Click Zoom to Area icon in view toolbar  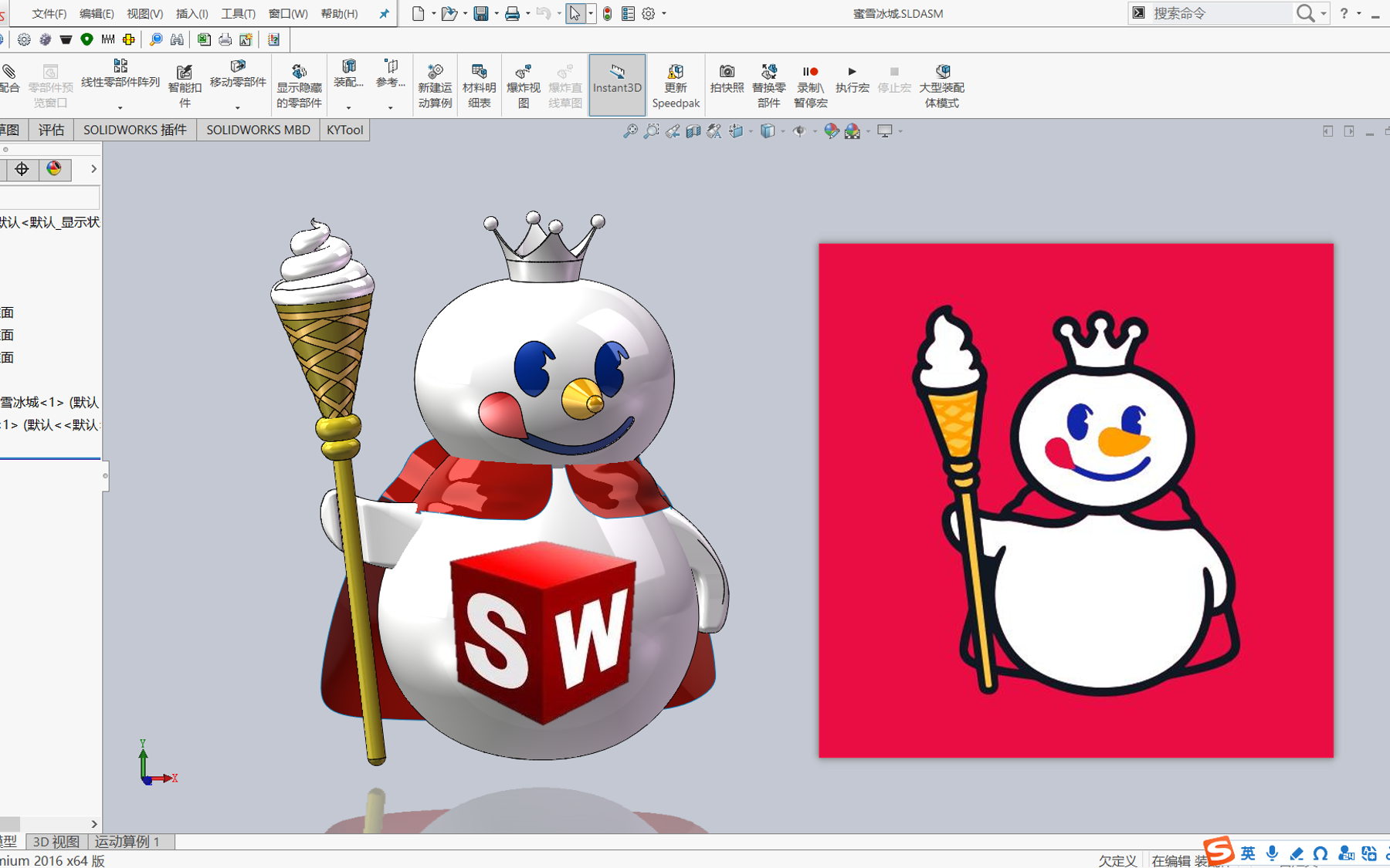click(x=651, y=131)
